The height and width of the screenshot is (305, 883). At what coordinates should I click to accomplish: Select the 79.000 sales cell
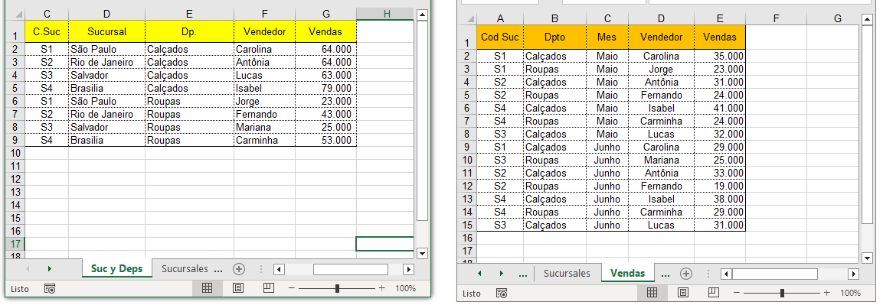pos(326,88)
